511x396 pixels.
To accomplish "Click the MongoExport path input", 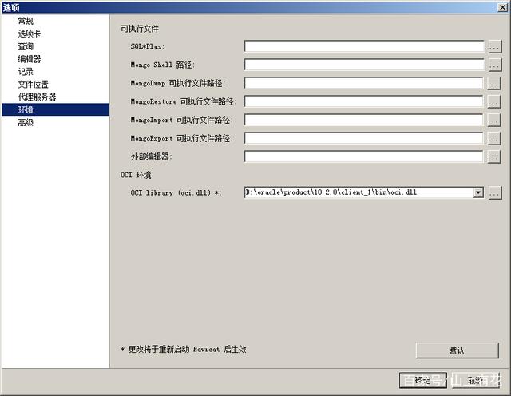I will pyautogui.click(x=363, y=138).
